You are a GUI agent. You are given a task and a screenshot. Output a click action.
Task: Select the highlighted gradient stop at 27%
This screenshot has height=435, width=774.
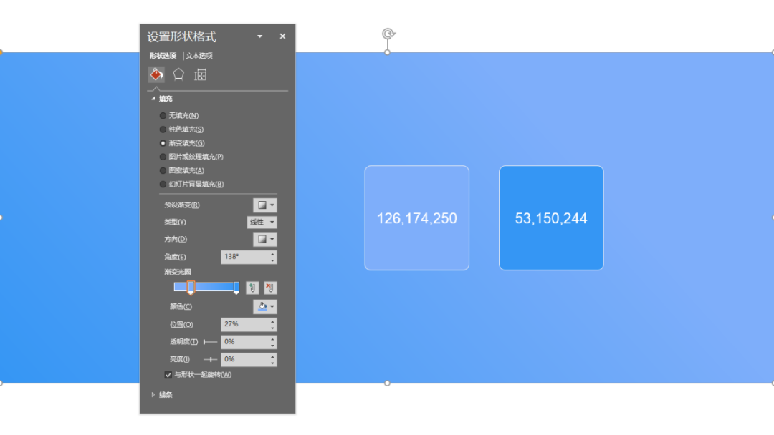tap(191, 288)
